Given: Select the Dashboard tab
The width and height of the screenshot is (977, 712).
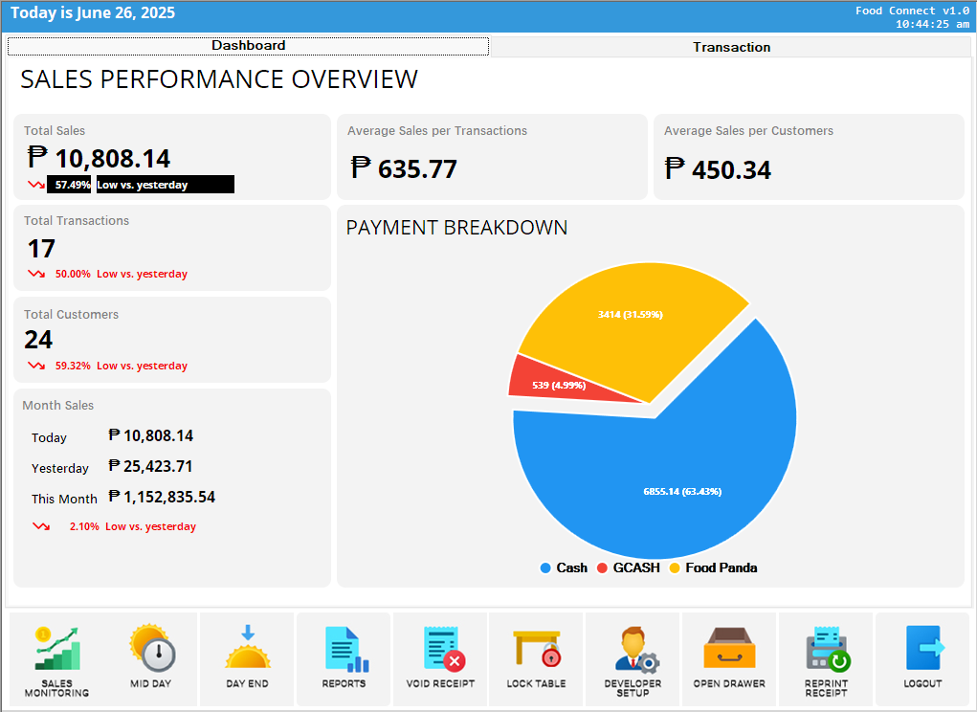Looking at the screenshot, I should click(x=248, y=46).
